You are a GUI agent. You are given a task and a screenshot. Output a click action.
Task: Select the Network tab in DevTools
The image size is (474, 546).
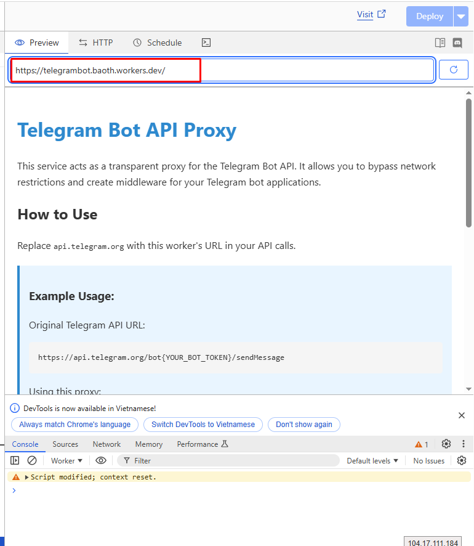click(x=106, y=444)
